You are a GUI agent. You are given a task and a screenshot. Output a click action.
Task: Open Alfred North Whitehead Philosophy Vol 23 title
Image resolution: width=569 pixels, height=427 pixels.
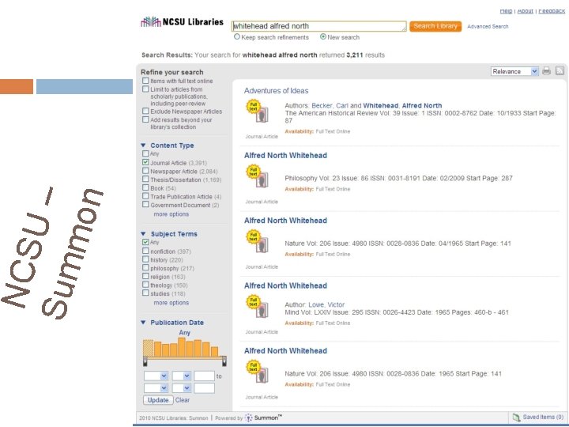285,156
